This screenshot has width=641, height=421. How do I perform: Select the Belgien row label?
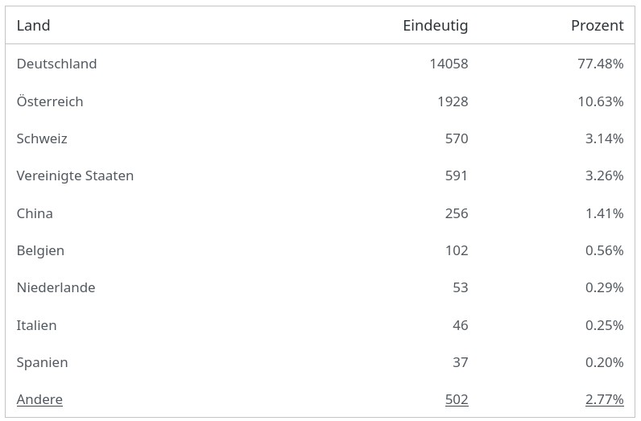coord(40,250)
